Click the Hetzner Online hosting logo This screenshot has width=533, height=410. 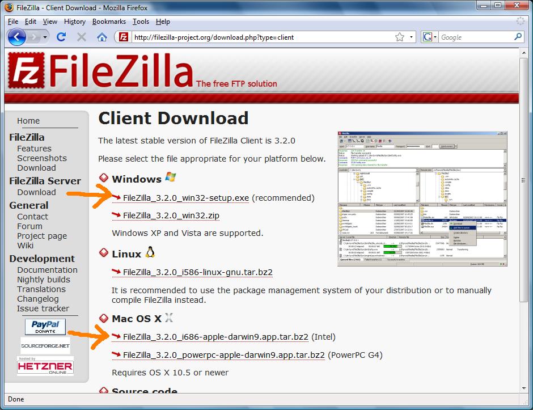[x=45, y=366]
